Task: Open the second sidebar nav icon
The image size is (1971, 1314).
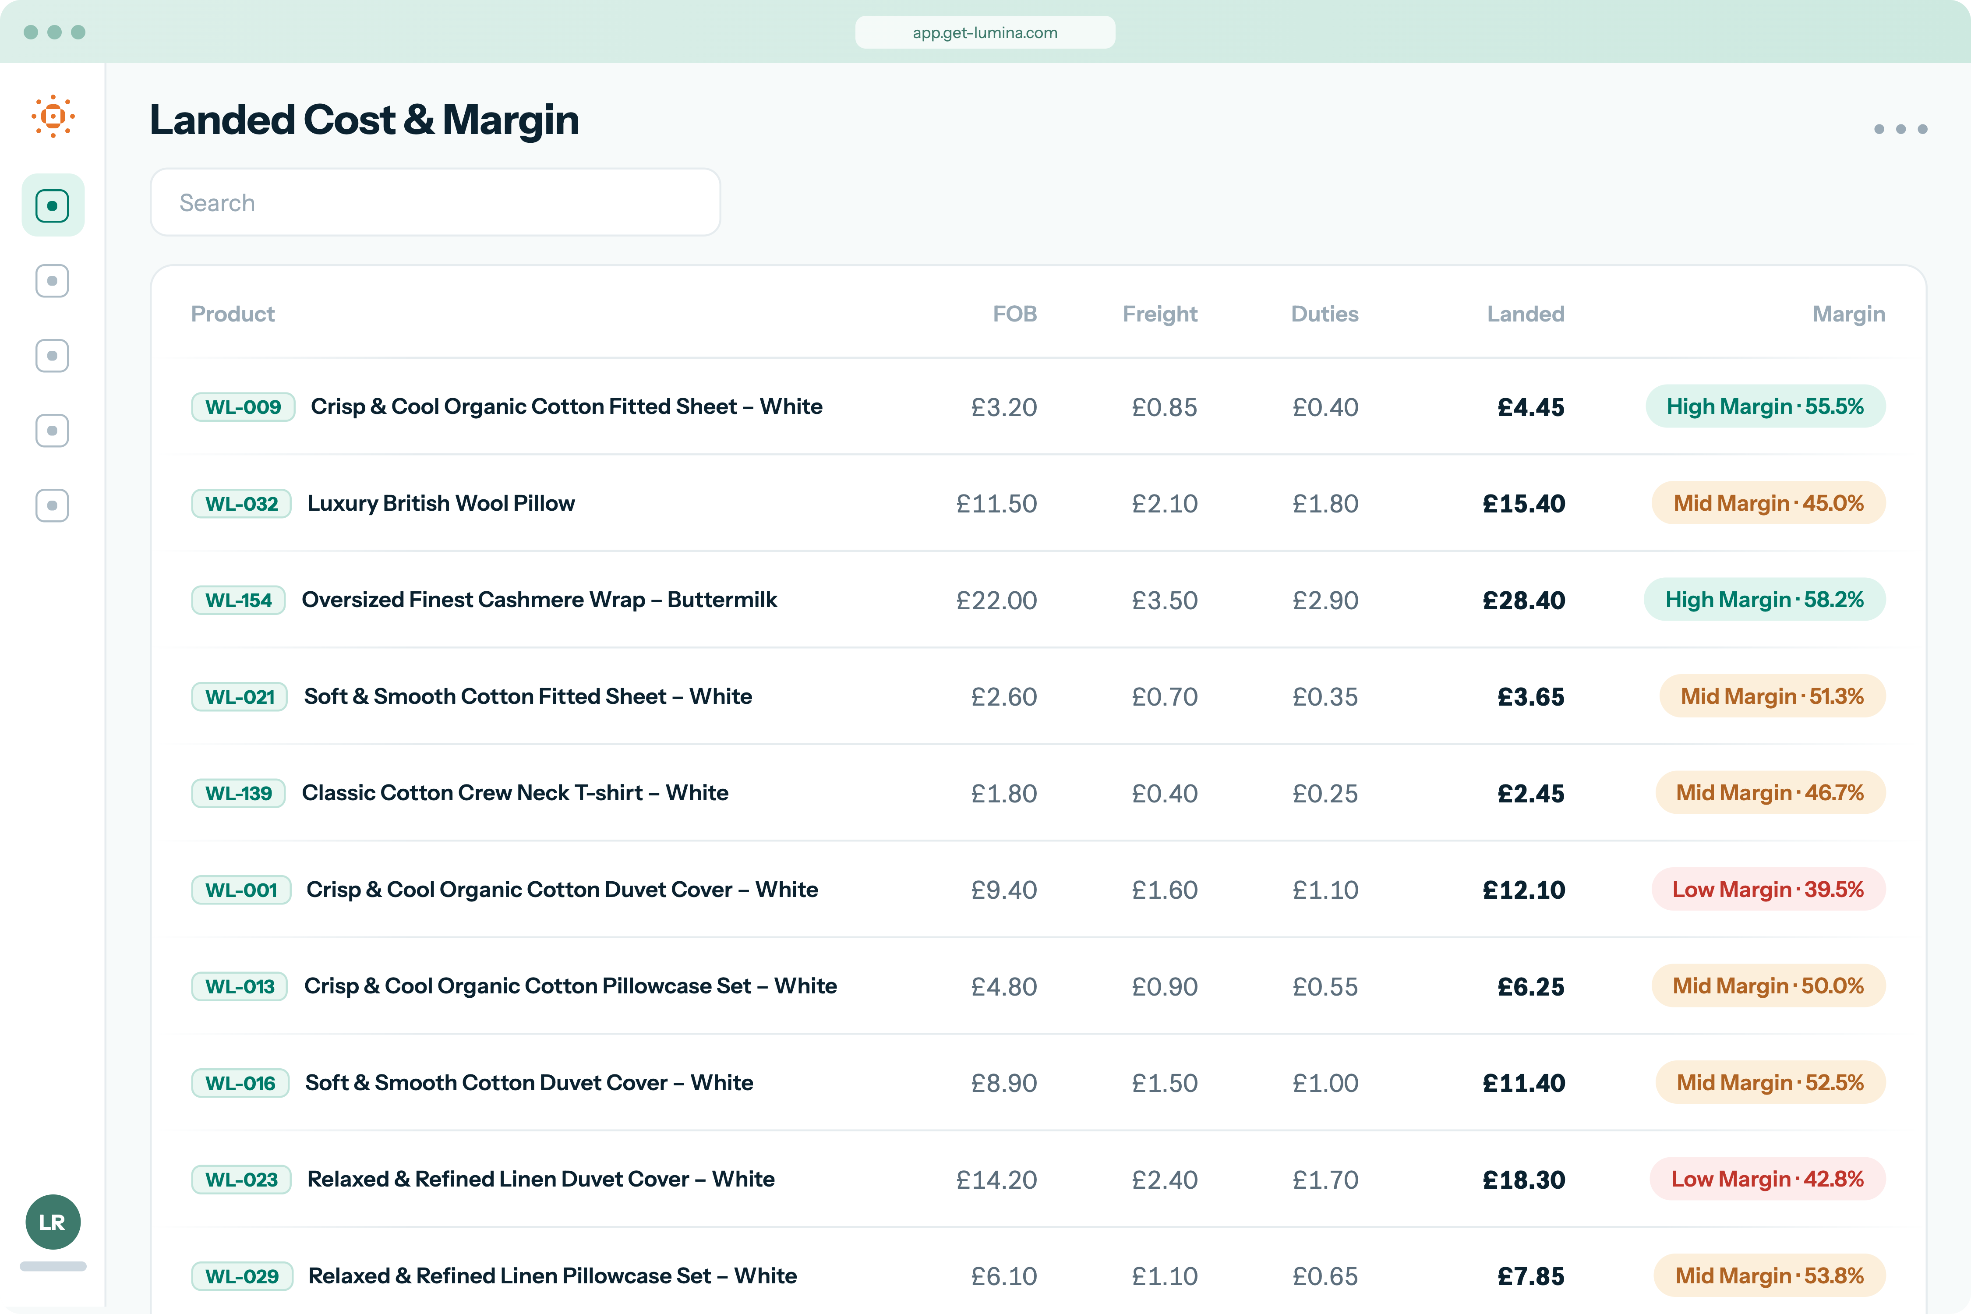Action: coord(53,281)
